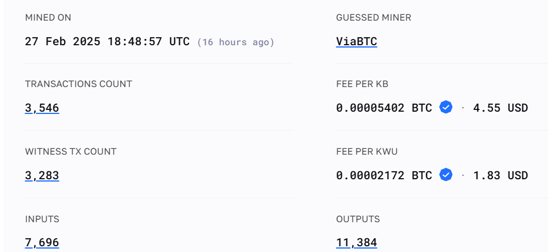This screenshot has width=548, height=252.
Task: Follow the 3,283 witness transactions link
Action: point(42,175)
